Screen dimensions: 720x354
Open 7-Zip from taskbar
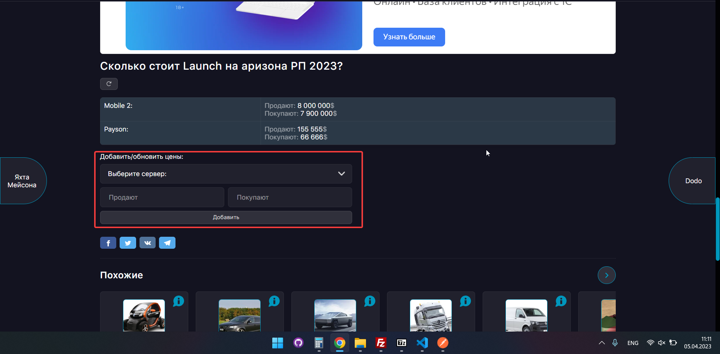[402, 343]
